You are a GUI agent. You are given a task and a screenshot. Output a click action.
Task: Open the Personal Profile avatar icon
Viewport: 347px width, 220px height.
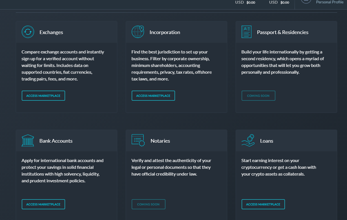click(306, 1)
